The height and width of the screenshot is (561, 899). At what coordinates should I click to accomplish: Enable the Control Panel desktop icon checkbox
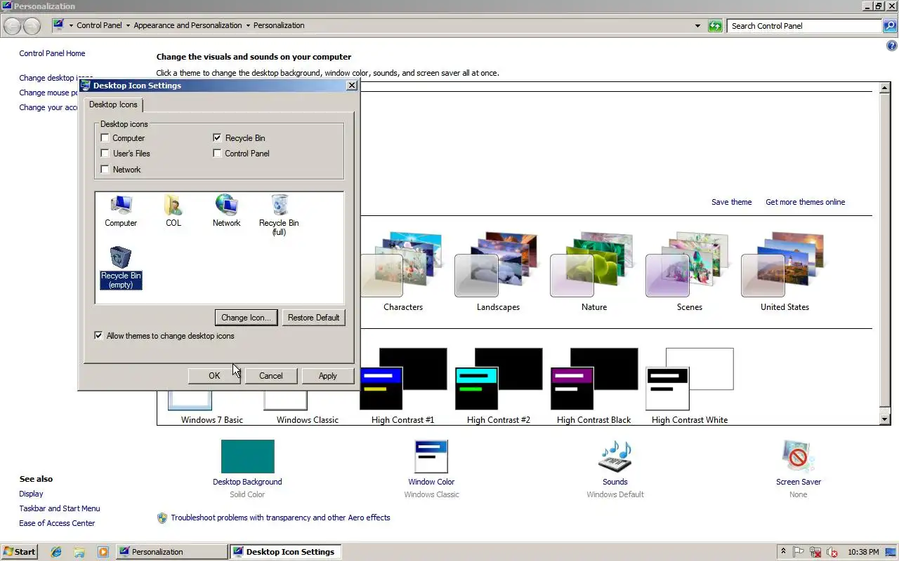point(217,154)
